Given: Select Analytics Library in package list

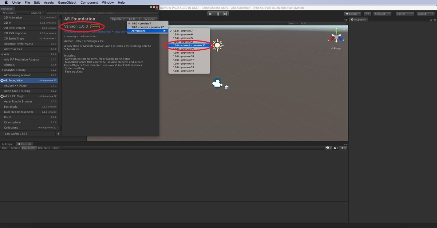Looking at the screenshot, I should 29,70.
